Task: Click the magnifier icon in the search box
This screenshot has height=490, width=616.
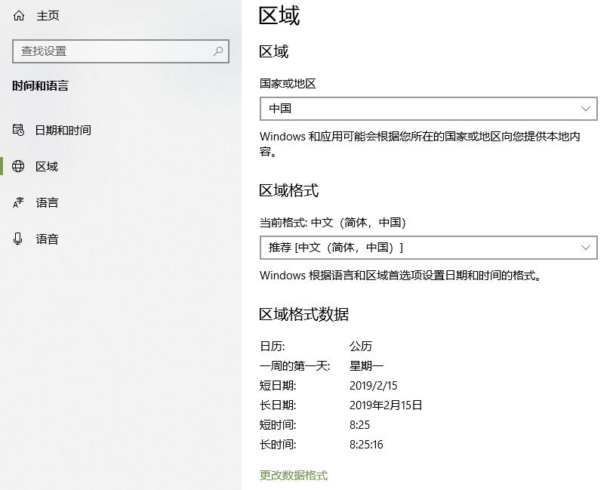Action: coord(218,51)
